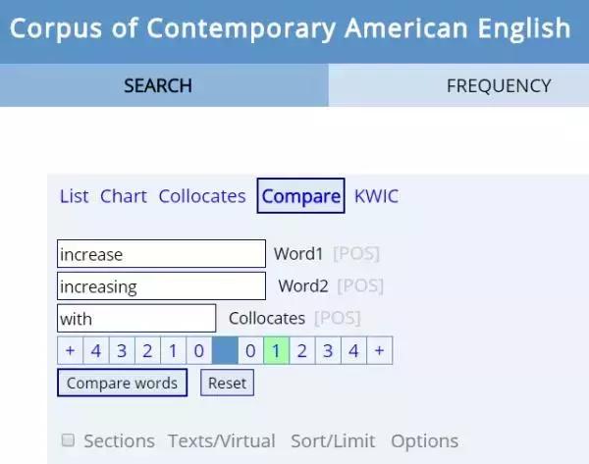Select the highlighted right span 1 cell
The height and width of the screenshot is (464, 589).
click(276, 351)
